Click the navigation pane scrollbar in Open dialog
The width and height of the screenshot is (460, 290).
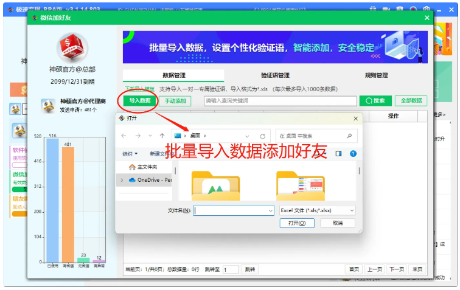[175, 170]
